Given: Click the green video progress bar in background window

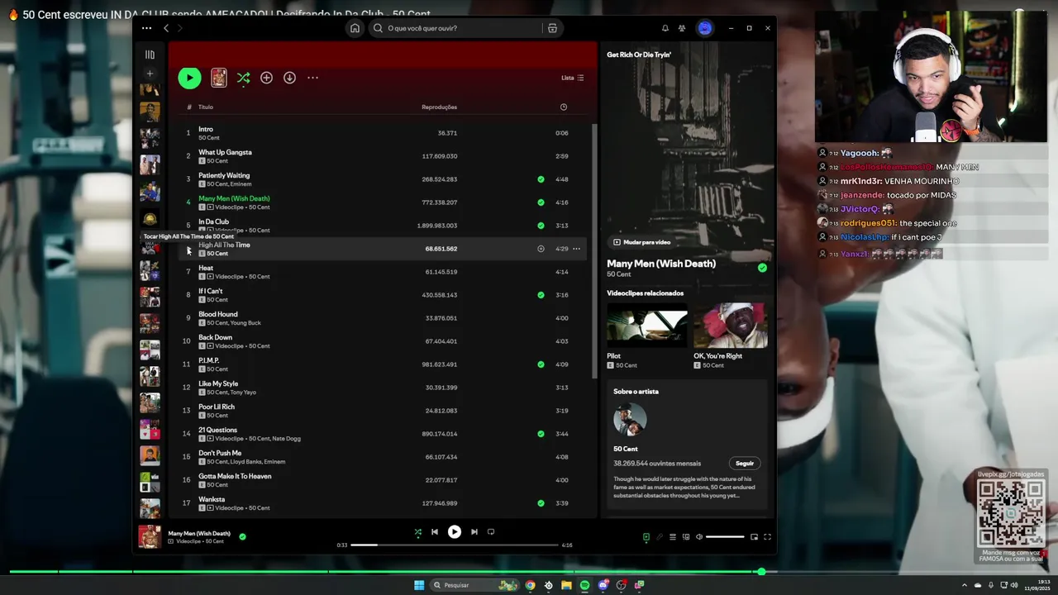Looking at the screenshot, I should (x=384, y=571).
